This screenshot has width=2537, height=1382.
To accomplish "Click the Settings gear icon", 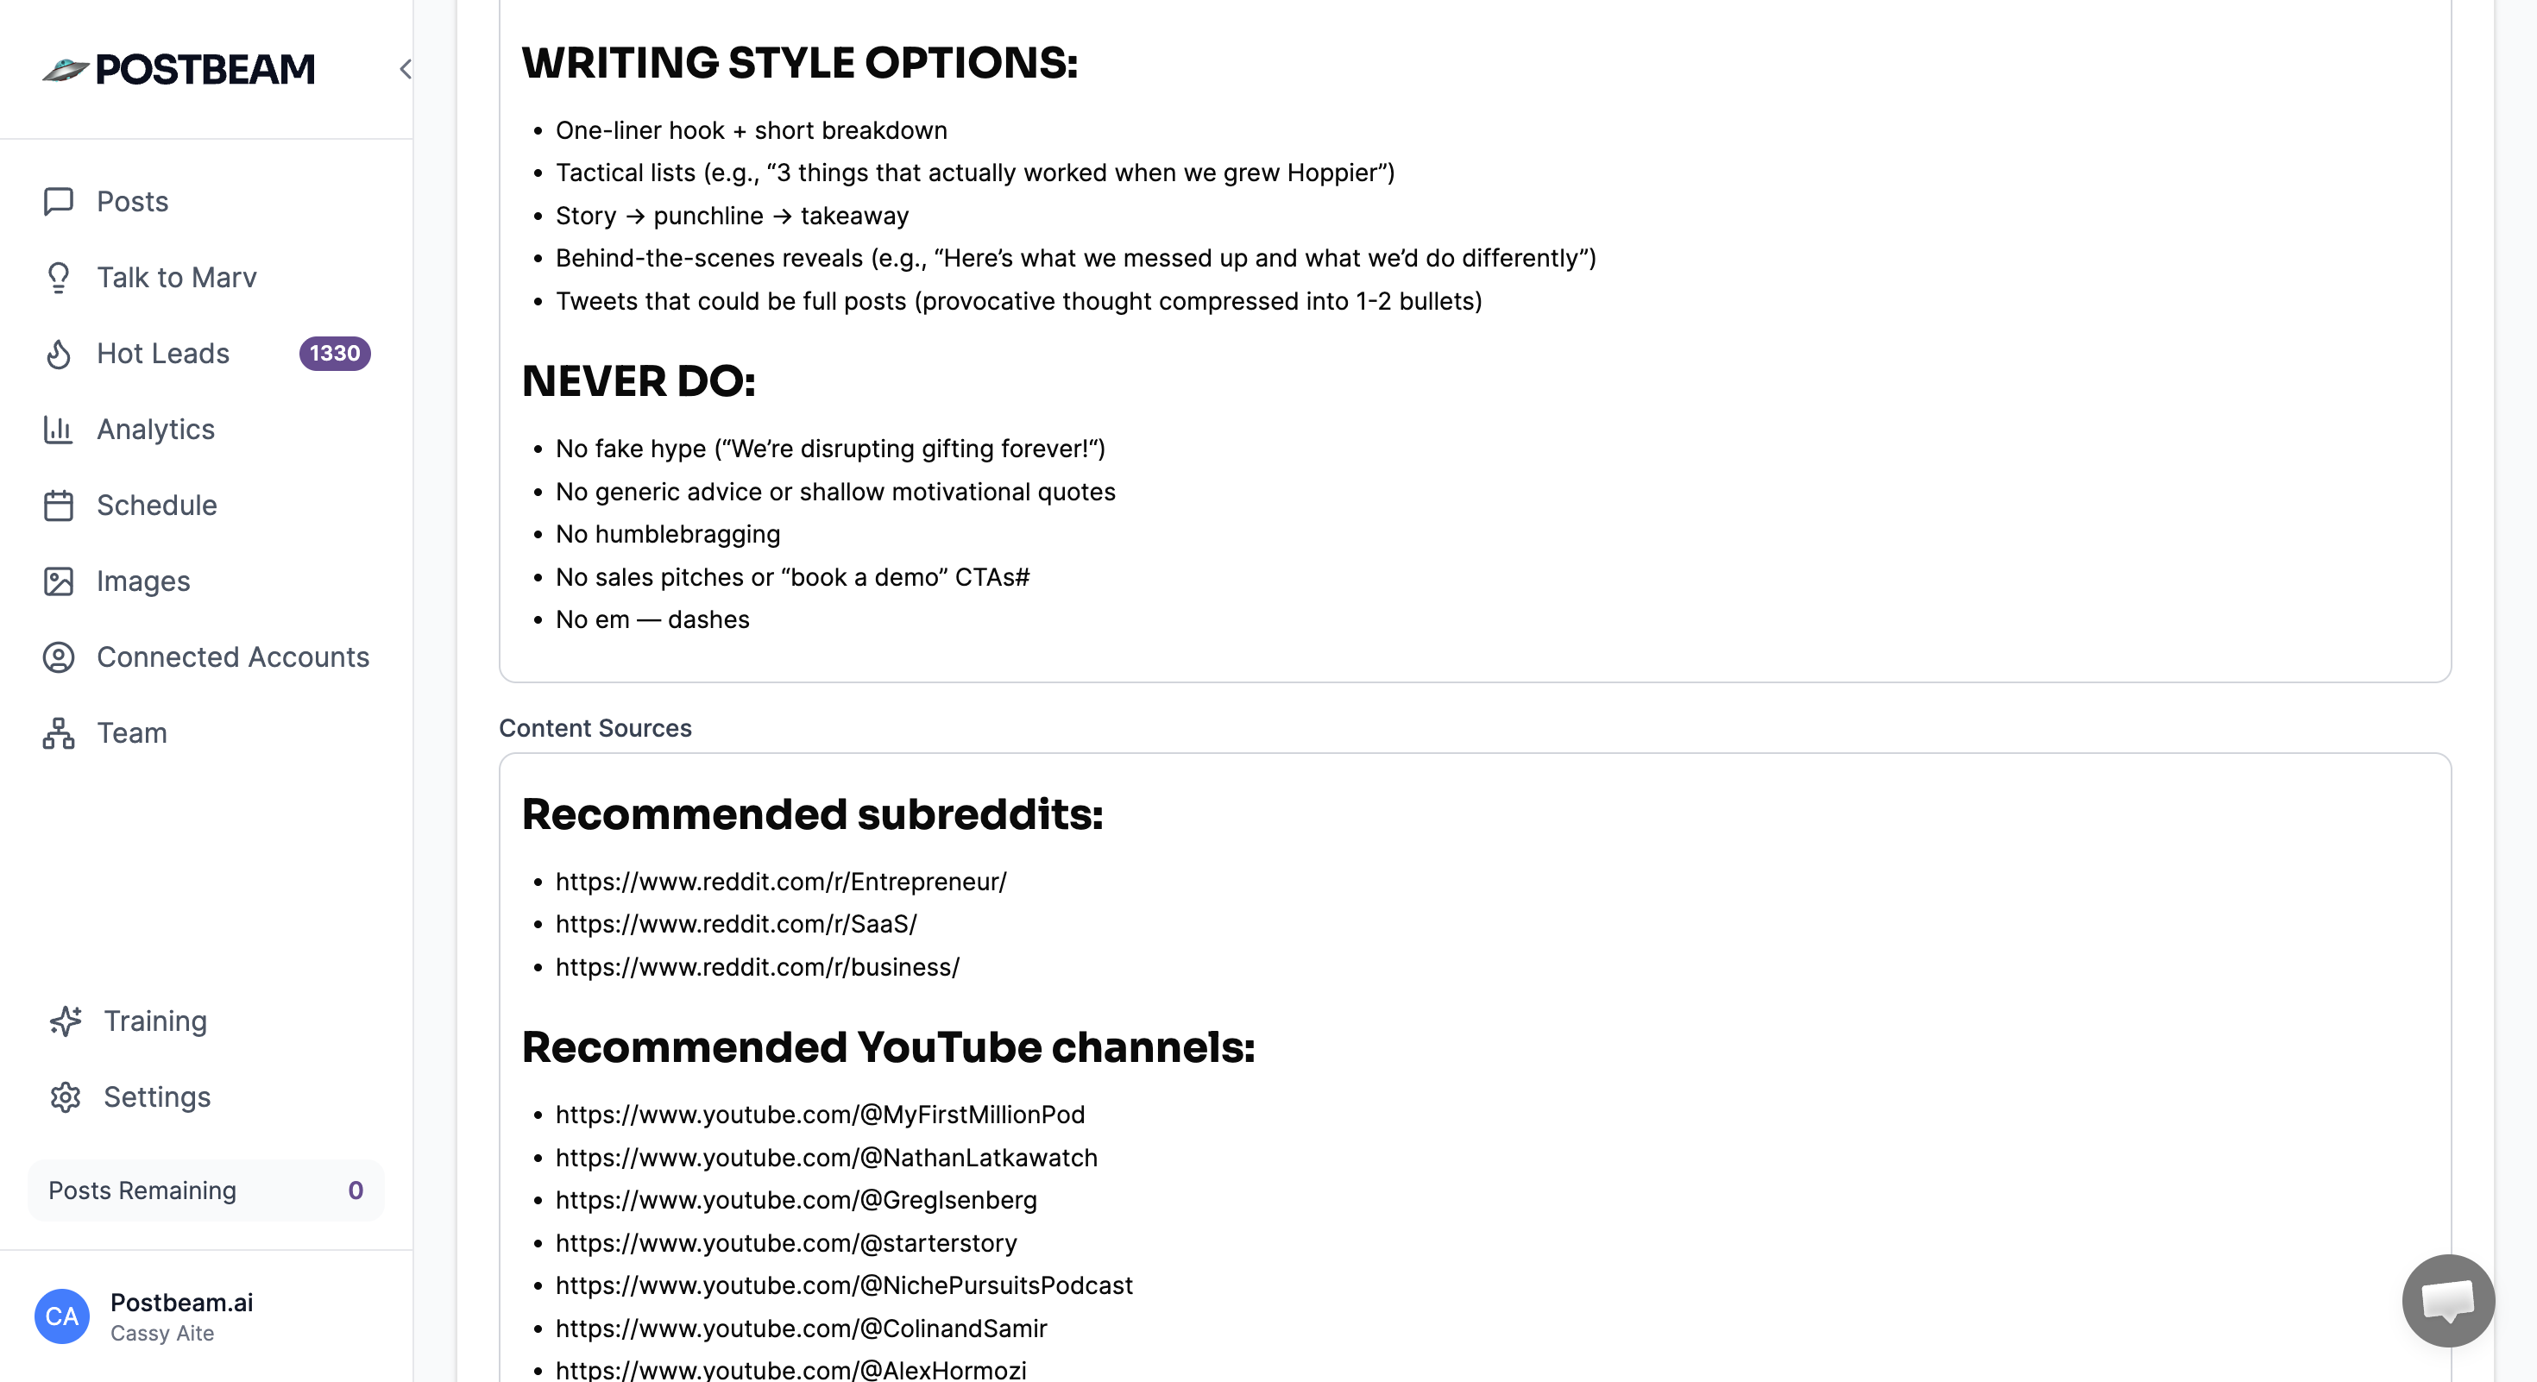I will [65, 1096].
